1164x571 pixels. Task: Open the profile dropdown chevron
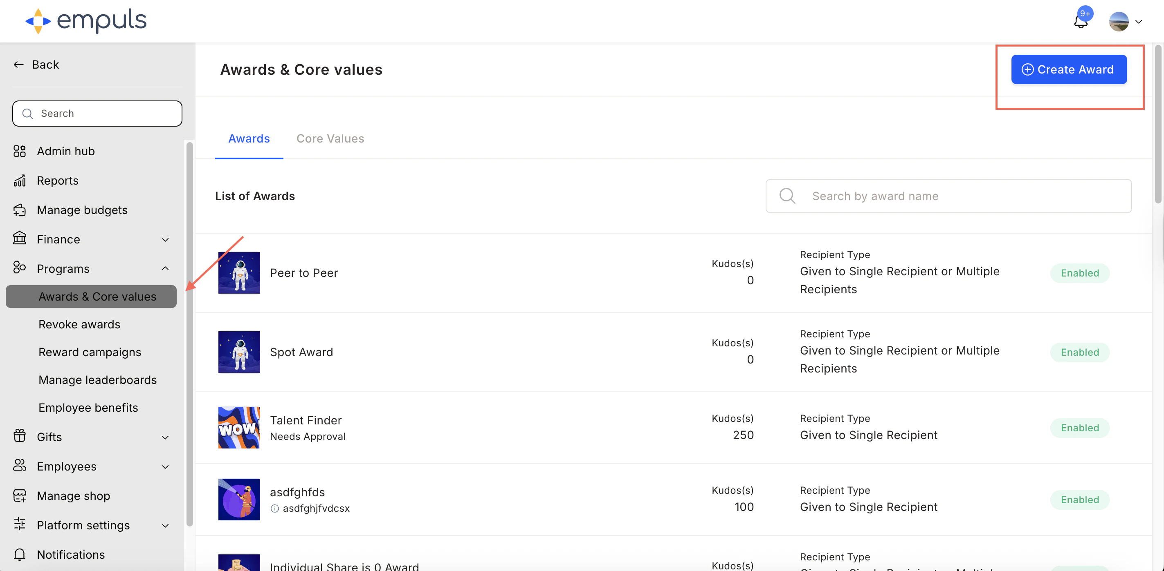1139,22
